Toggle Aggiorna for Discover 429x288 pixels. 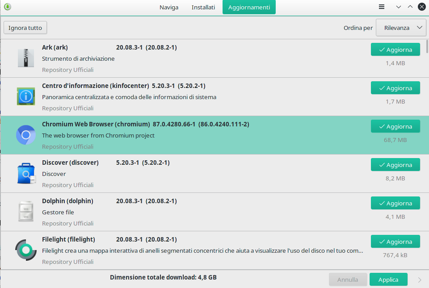coord(395,165)
